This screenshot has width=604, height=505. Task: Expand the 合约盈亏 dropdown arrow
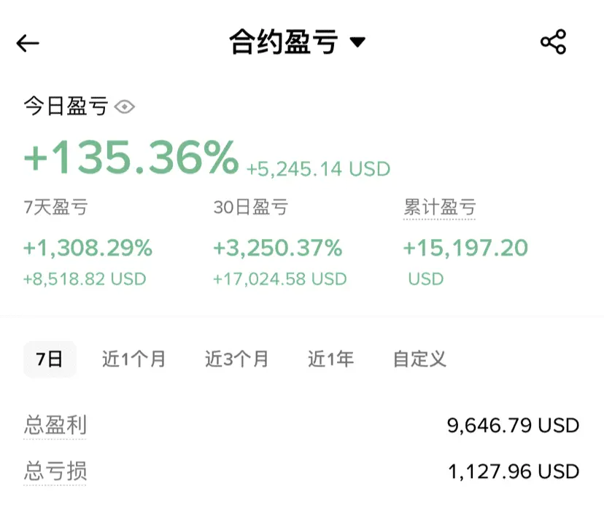coord(357,43)
